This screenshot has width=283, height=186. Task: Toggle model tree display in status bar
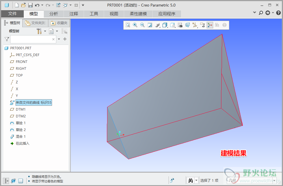click(6, 181)
